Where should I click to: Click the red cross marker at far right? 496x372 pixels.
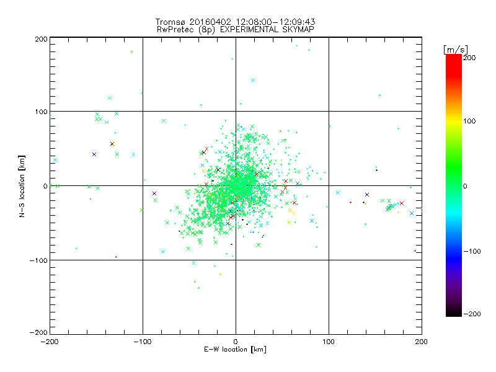[x=402, y=203]
